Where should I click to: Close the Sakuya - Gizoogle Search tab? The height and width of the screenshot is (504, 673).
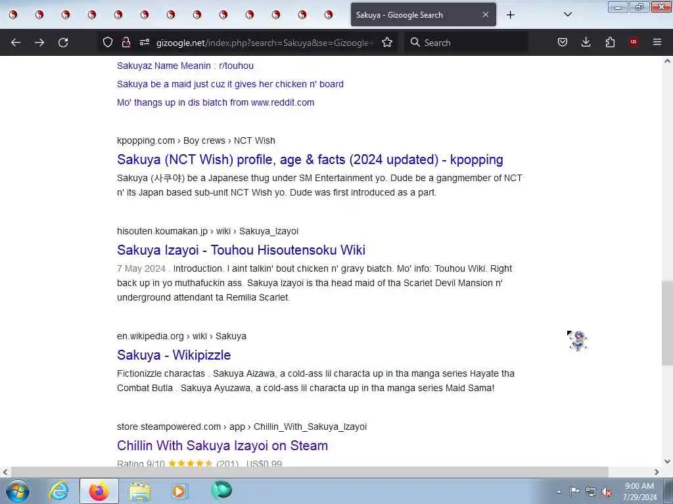[x=486, y=14]
